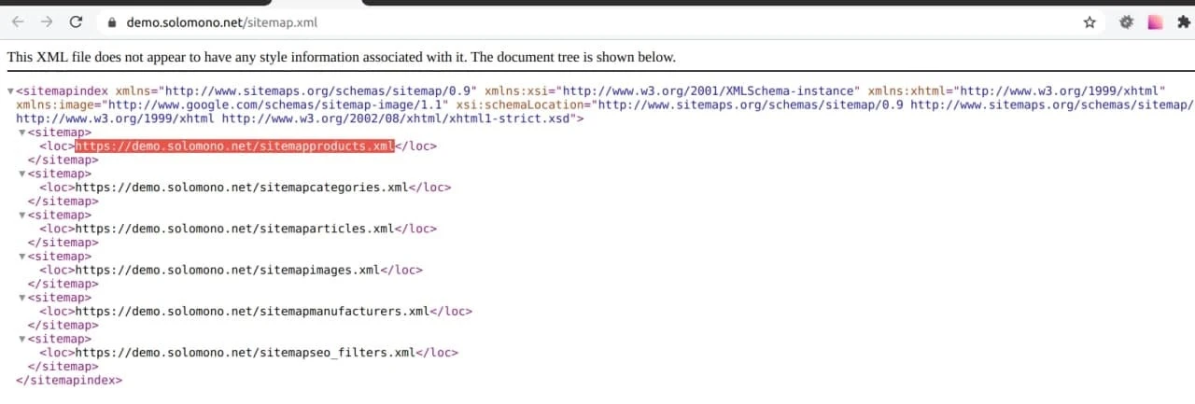Click the 'This XML file does not appear' notice

[x=341, y=57]
